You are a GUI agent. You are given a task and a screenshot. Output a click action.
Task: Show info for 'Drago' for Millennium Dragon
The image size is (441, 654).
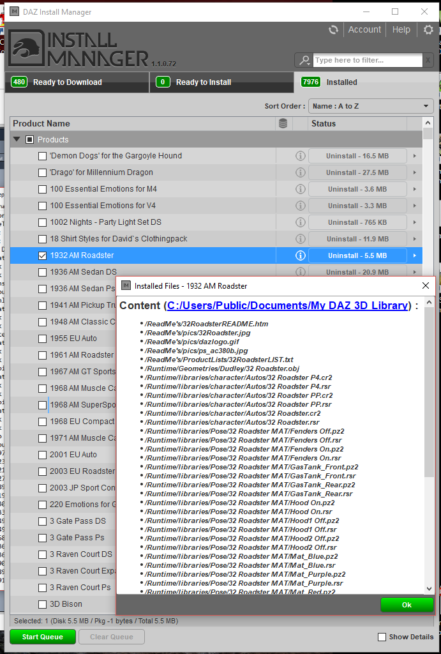300,172
